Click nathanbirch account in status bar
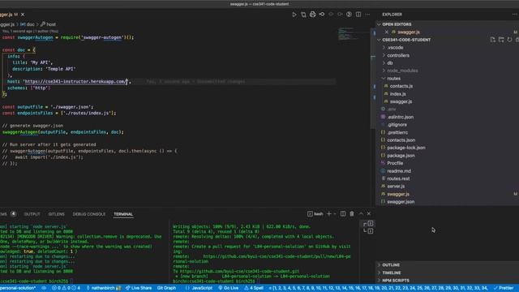The image size is (519, 292). tap(103, 288)
